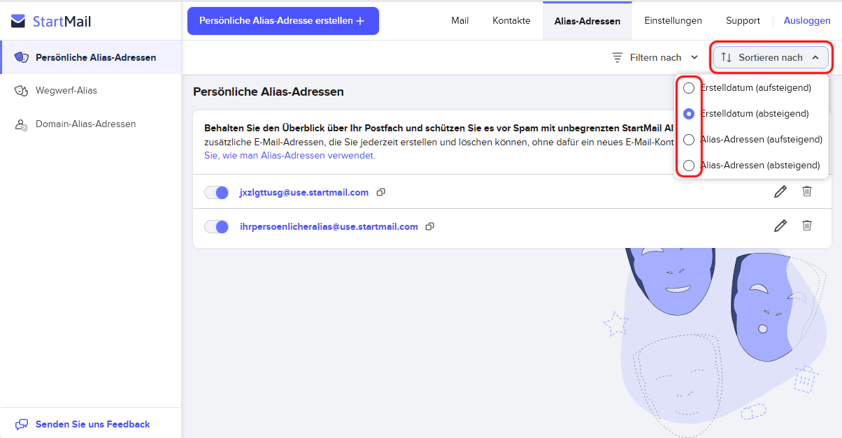Viewport: 842px width, 438px height.
Task: Collapse the Sortieren nach dropdown
Action: click(x=771, y=57)
